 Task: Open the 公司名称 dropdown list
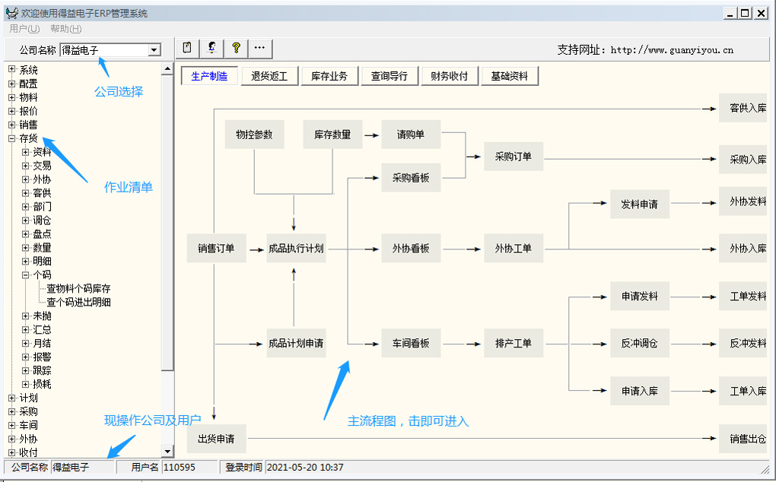[154, 50]
